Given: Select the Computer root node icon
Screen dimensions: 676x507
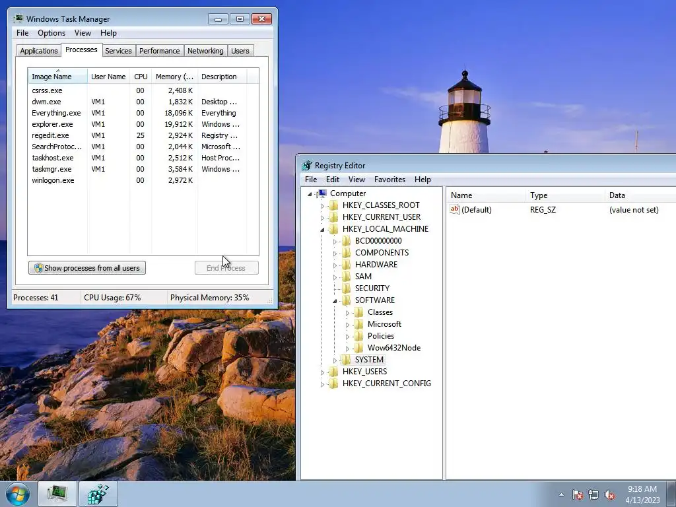Looking at the screenshot, I should pos(321,193).
